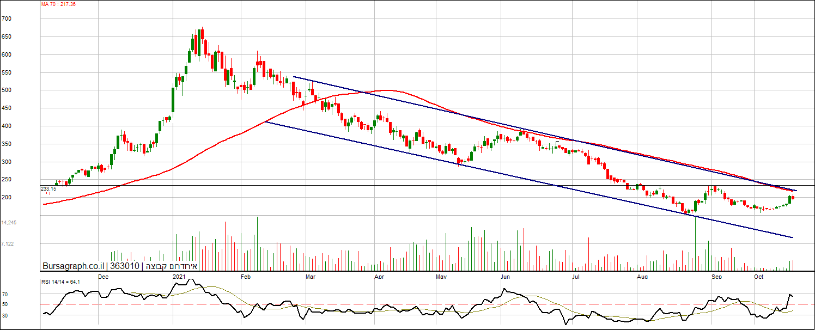Screen dimensions: 815x330
Task: Click the 500 price axis label
Action: point(7,90)
